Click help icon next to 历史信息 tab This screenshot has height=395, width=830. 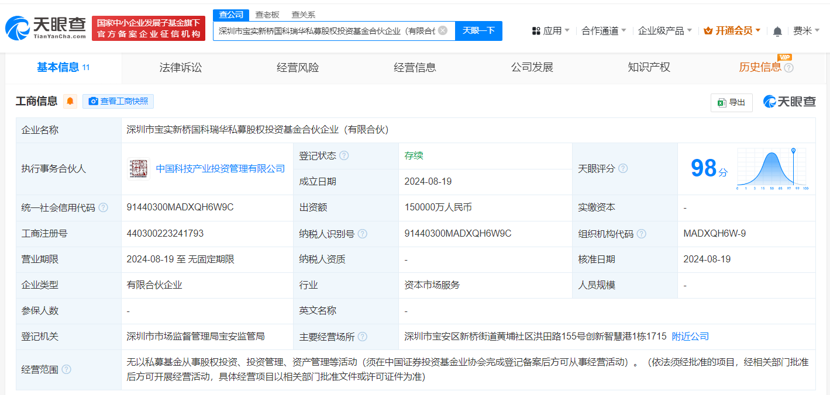pyautogui.click(x=788, y=68)
